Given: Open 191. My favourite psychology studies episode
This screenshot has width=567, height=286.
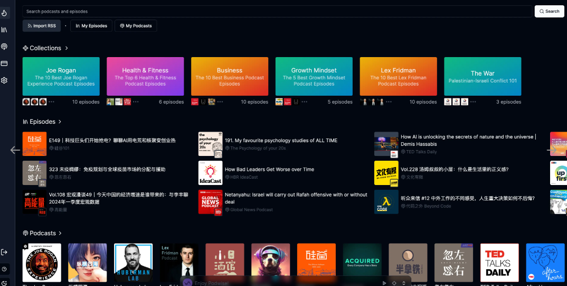Looking at the screenshot, I should pos(281,141).
